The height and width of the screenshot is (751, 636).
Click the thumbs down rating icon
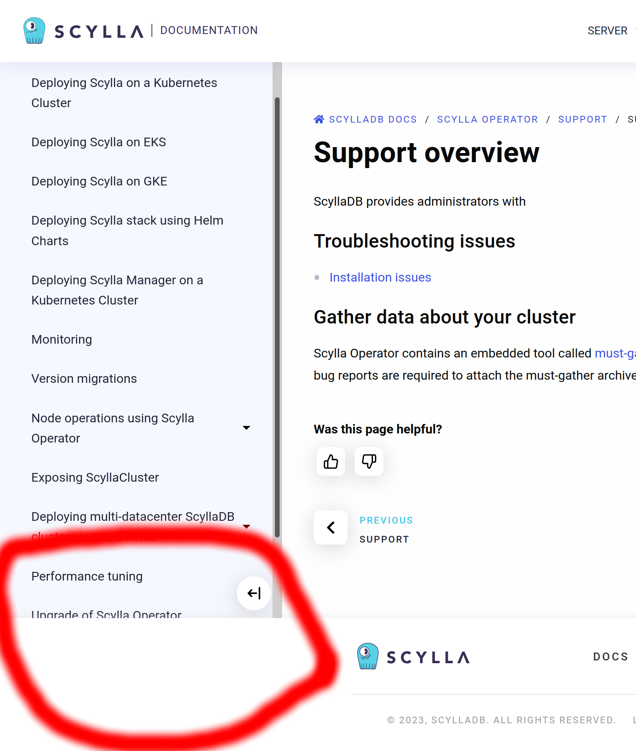tap(368, 462)
